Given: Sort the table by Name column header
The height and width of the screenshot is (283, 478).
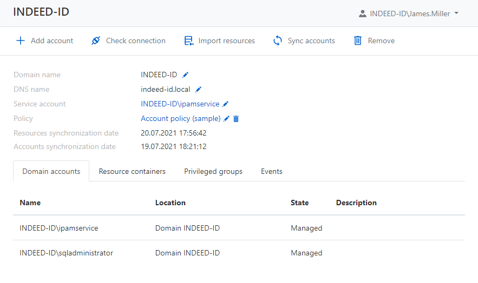Looking at the screenshot, I should (30, 203).
